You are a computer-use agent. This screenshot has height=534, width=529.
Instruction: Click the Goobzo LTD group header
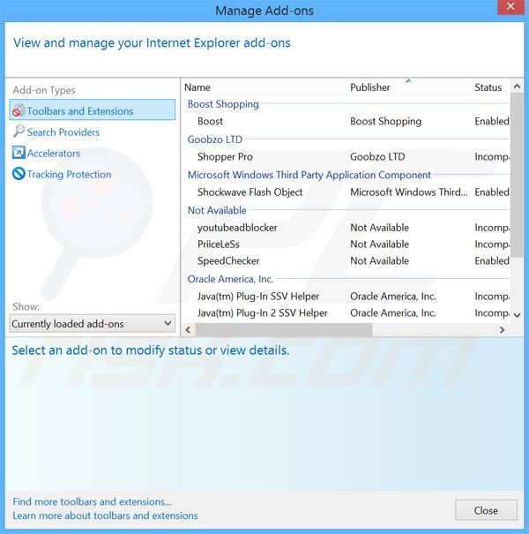click(214, 139)
